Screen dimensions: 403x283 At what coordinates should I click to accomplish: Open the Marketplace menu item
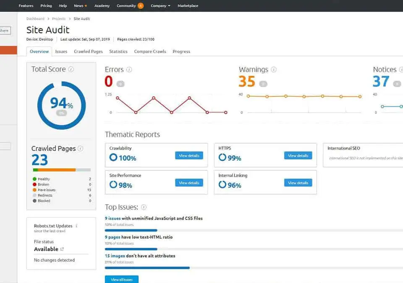[188, 6]
